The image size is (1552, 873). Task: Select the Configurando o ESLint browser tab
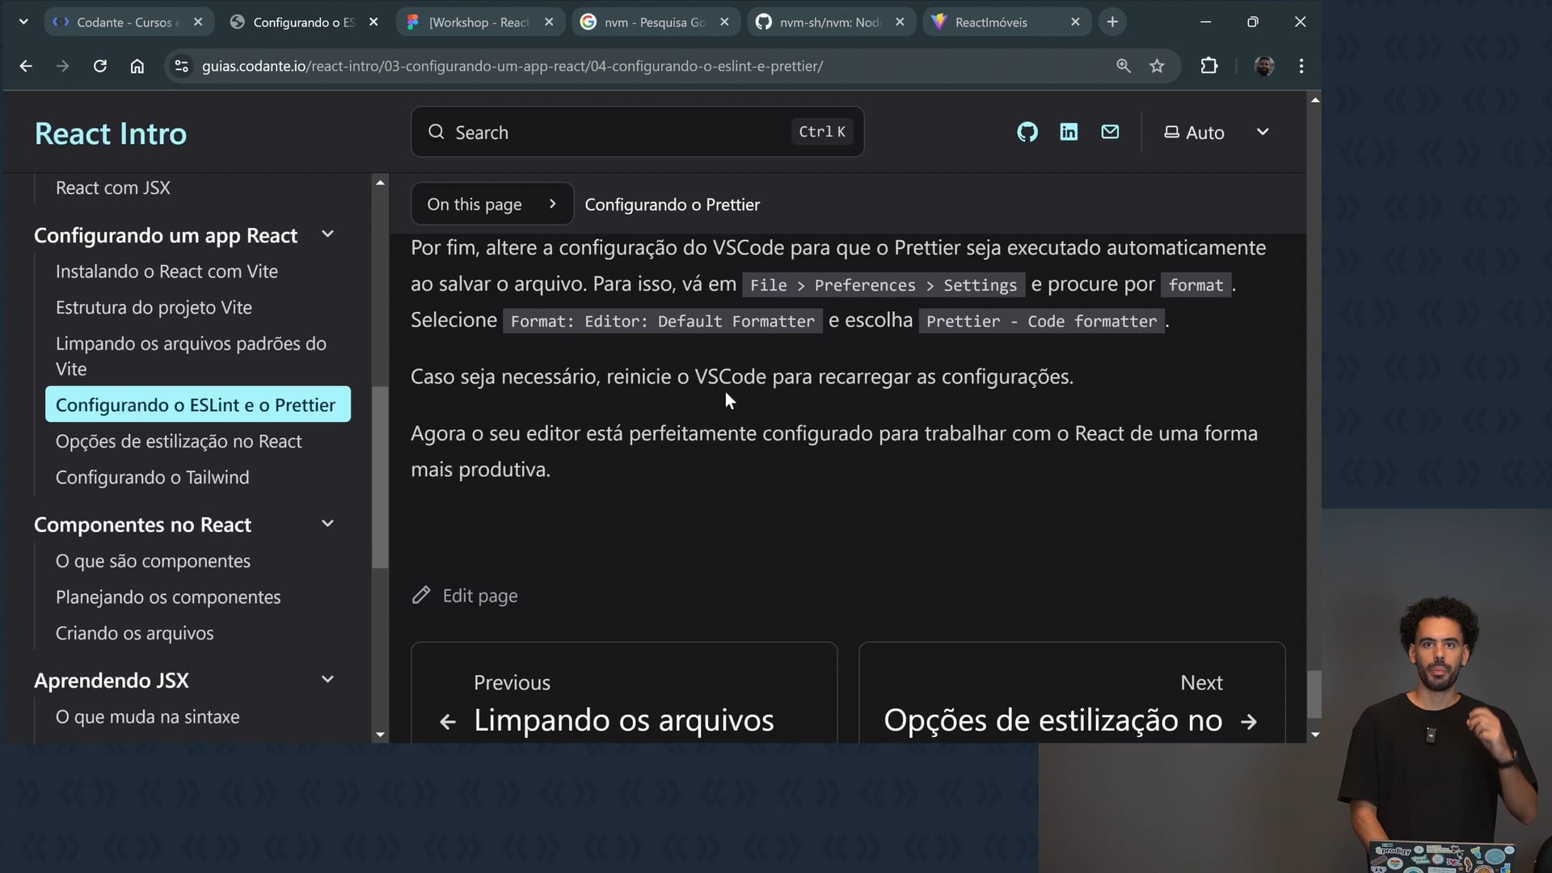304,22
